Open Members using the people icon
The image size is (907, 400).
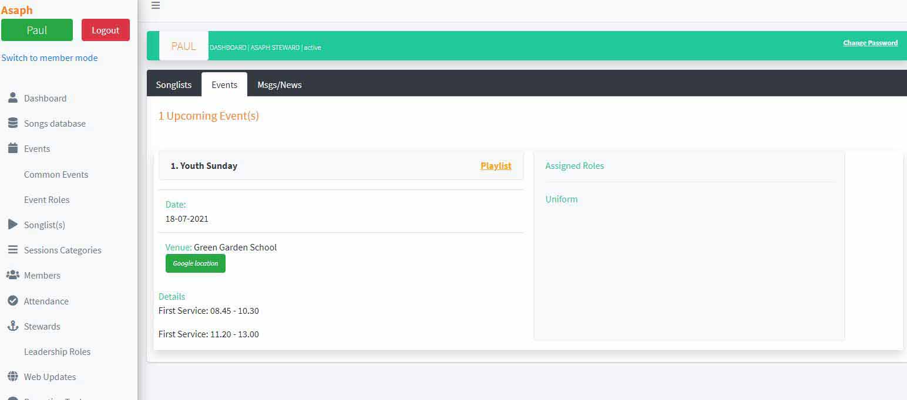tap(12, 275)
